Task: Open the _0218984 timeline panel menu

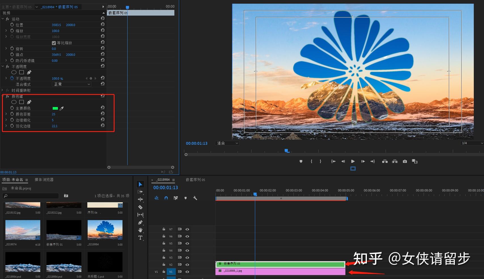Action: pyautogui.click(x=174, y=180)
